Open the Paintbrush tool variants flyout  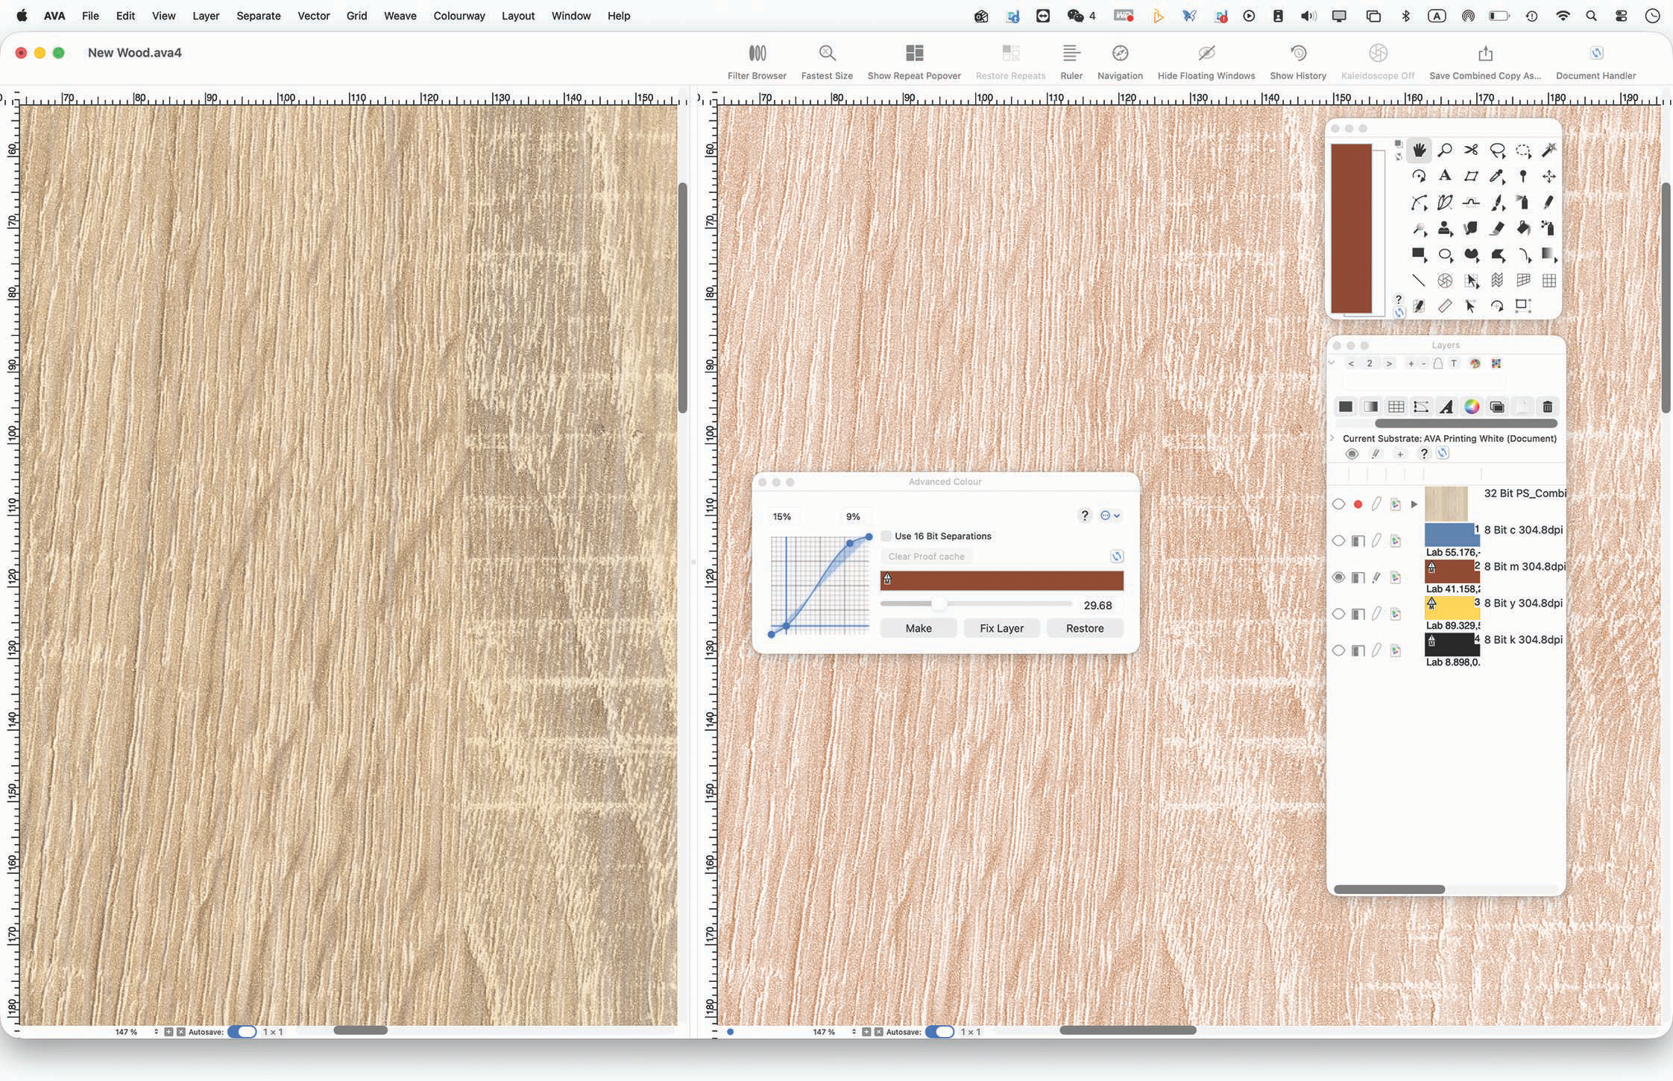(1497, 202)
